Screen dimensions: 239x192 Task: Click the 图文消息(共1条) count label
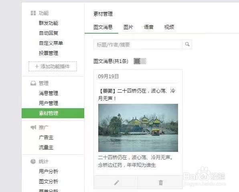111,61
